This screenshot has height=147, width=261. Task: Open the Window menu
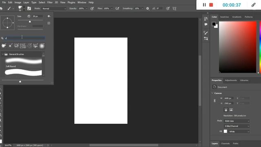pos(82,2)
